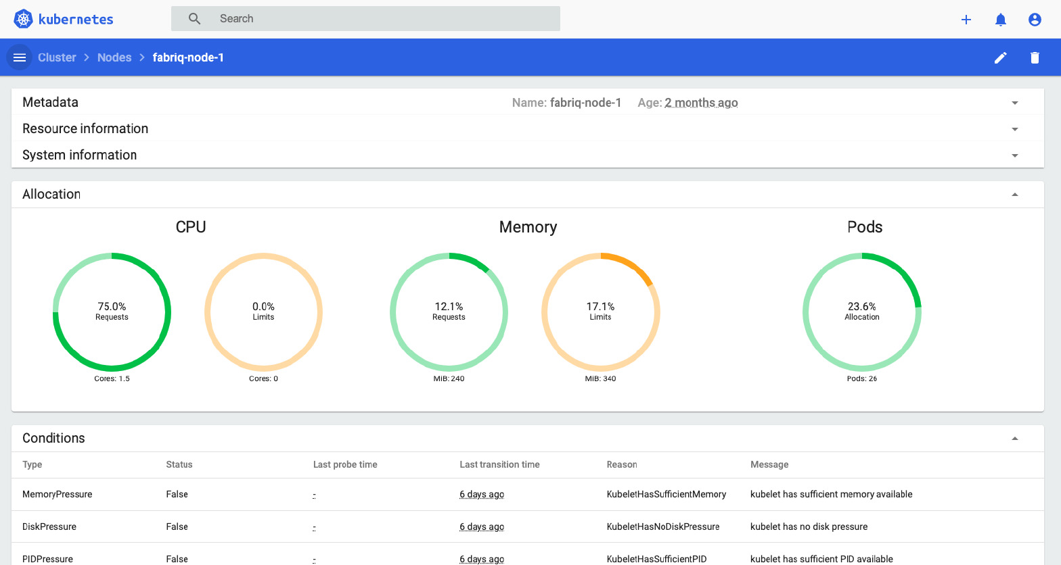The image size is (1061, 565).
Task: Click the 'Cores: 1.5' label
Action: [112, 378]
